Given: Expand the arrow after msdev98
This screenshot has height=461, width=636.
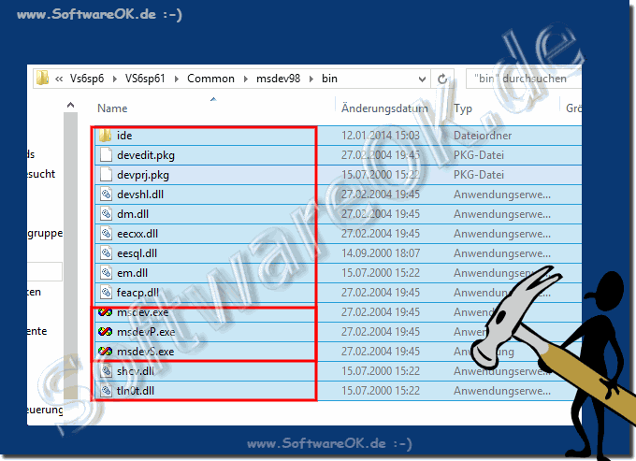Looking at the screenshot, I should (311, 79).
